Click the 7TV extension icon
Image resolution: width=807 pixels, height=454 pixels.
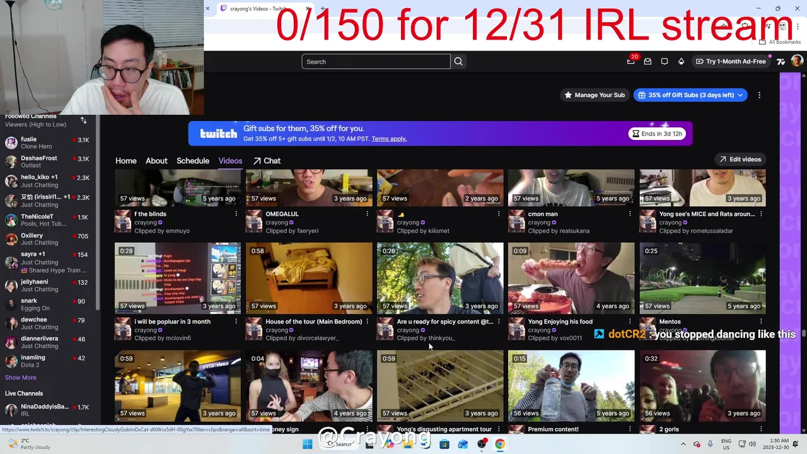[x=781, y=61]
